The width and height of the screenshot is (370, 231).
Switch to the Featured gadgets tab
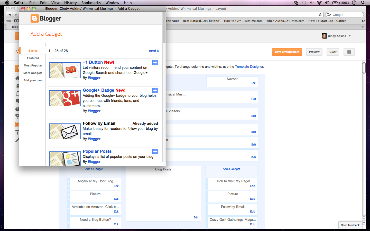coord(33,58)
